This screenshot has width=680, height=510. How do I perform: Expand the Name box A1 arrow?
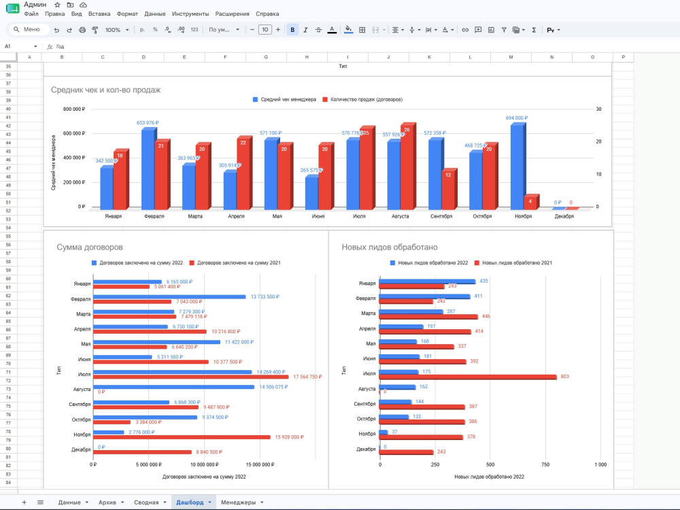(35, 46)
